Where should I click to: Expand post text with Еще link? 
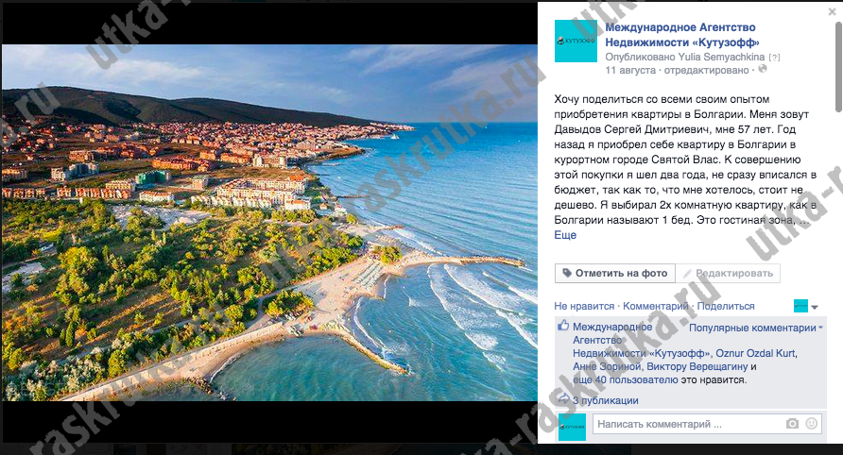(x=565, y=235)
